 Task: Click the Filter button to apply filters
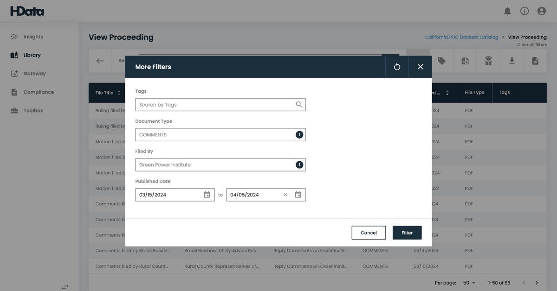[x=407, y=233]
